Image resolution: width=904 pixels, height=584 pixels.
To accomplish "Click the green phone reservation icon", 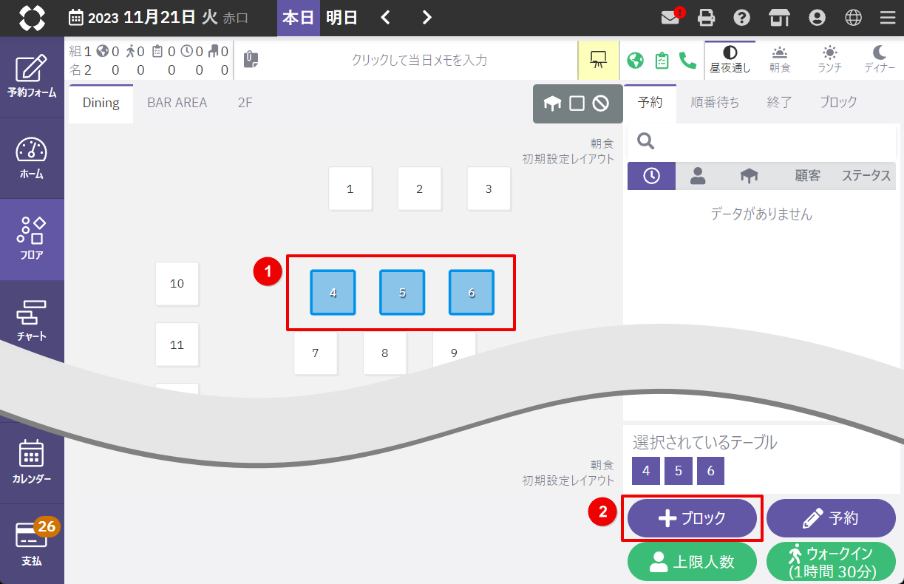I will click(687, 60).
